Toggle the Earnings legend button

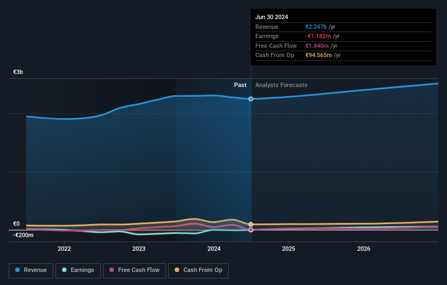point(78,270)
